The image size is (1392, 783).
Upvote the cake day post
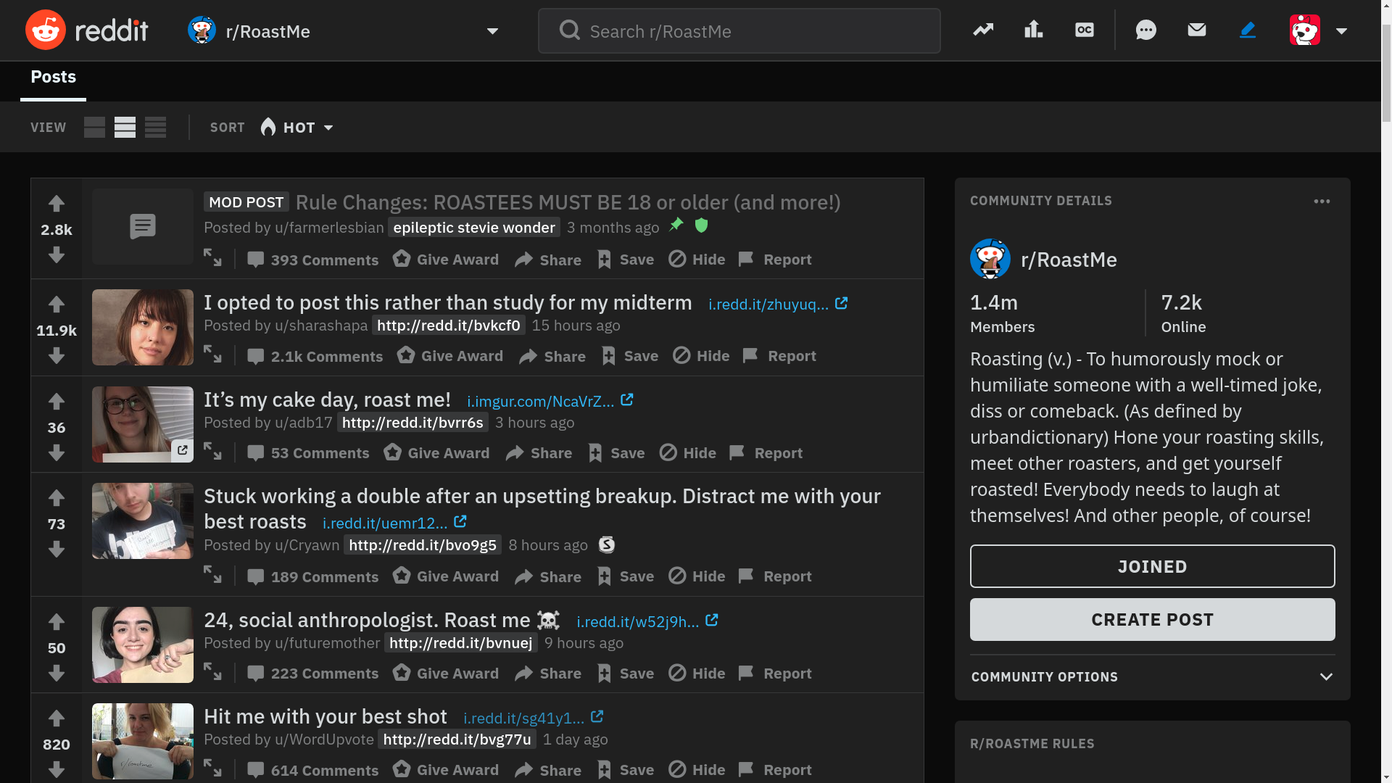click(x=57, y=402)
